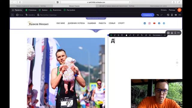Viewport: 192px width, 108px height.
Task: Reload the page
Action: tap(130, 2)
